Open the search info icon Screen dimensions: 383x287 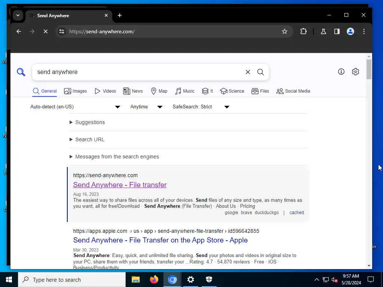tap(341, 71)
